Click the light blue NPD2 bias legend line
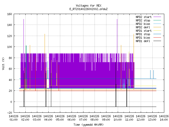Viewport: 169px width, 127px height. (x=157, y=24)
